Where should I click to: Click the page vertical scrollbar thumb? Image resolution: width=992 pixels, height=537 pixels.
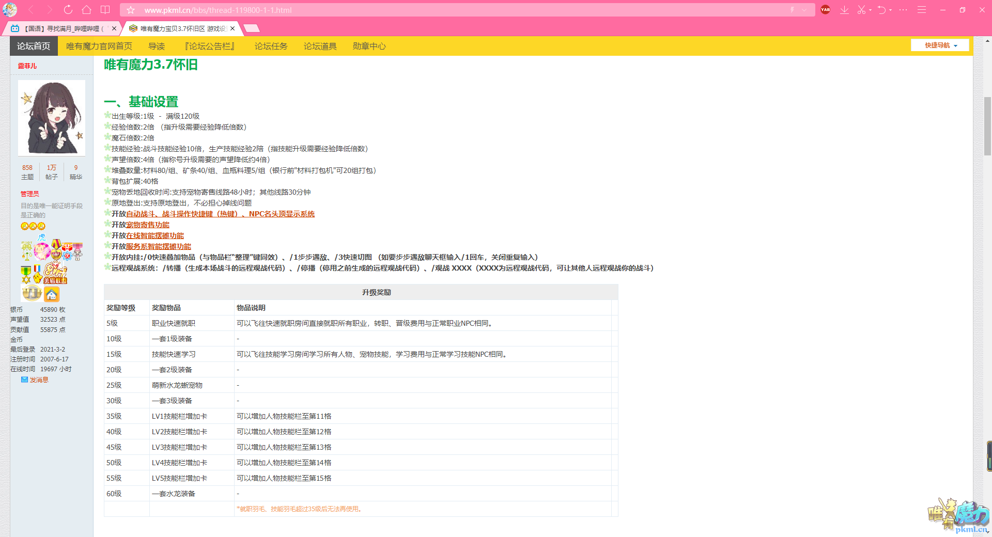click(987, 125)
